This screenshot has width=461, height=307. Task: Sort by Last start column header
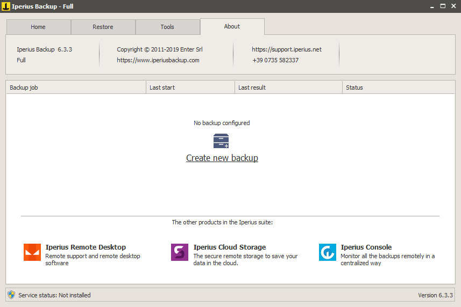point(190,87)
